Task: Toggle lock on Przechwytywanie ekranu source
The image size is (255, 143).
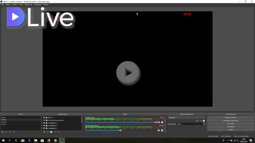Action: click(47, 120)
